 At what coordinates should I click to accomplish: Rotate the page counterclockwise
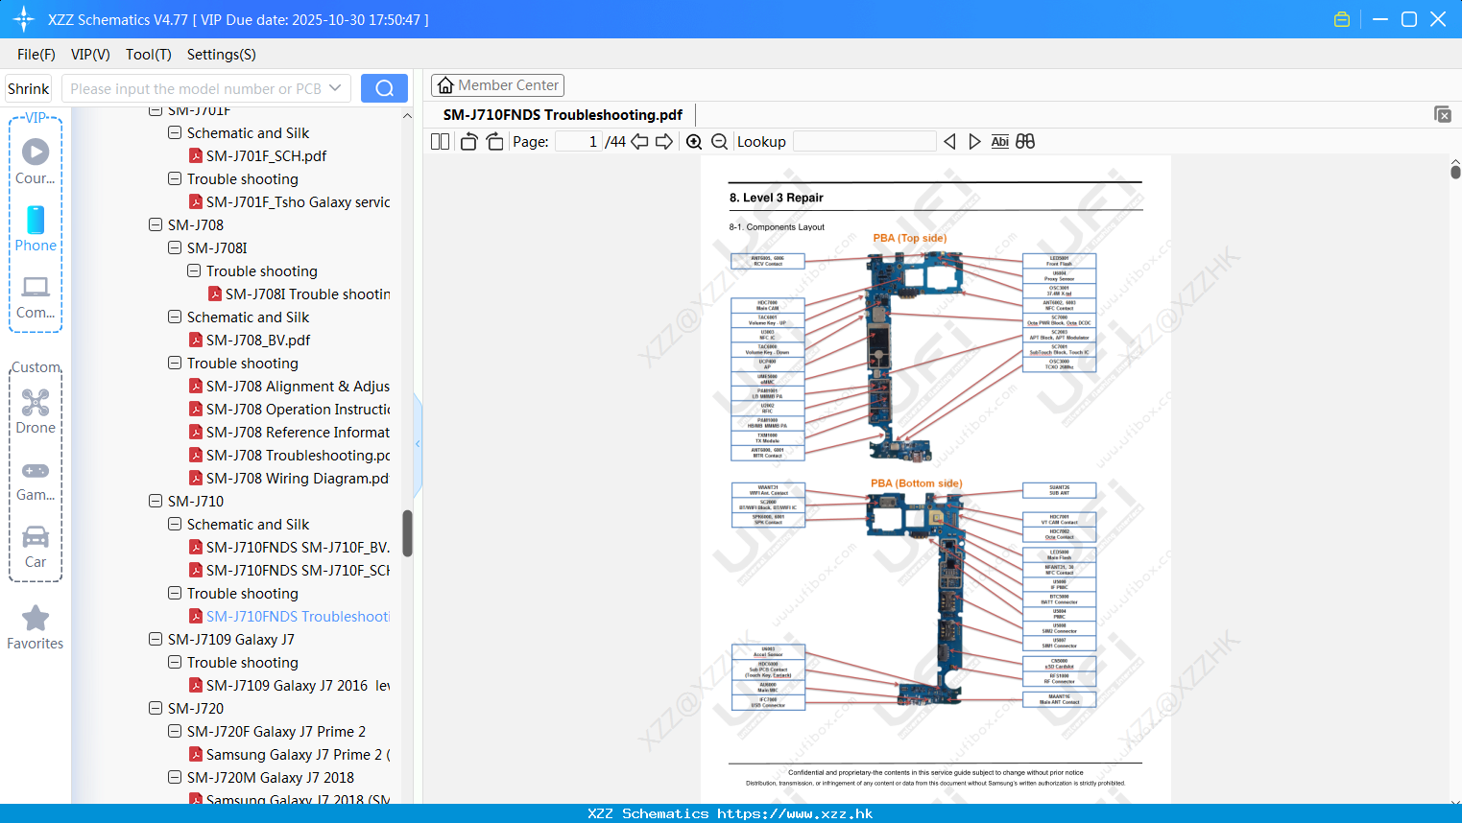[x=468, y=142]
